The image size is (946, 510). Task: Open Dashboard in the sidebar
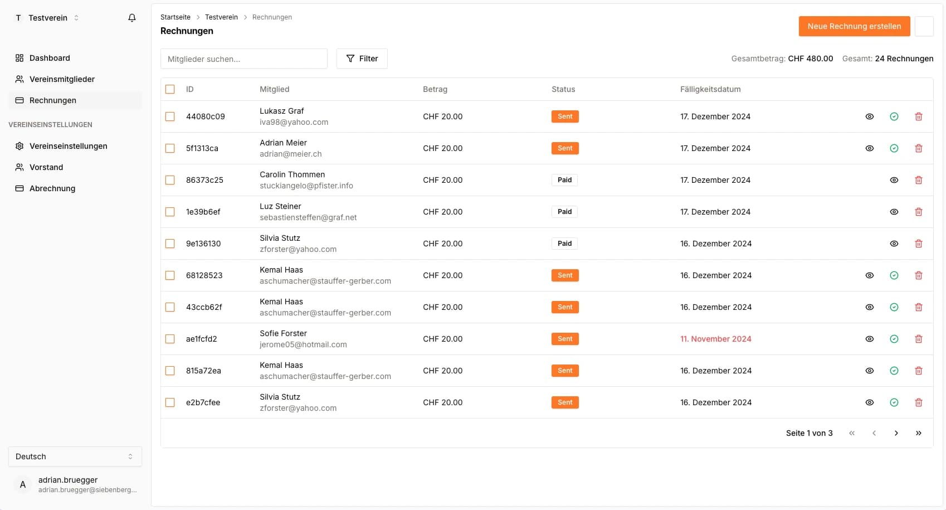click(75, 58)
